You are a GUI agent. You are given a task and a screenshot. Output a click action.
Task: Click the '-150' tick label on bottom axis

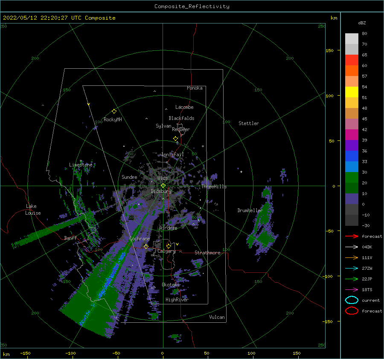[25, 353]
